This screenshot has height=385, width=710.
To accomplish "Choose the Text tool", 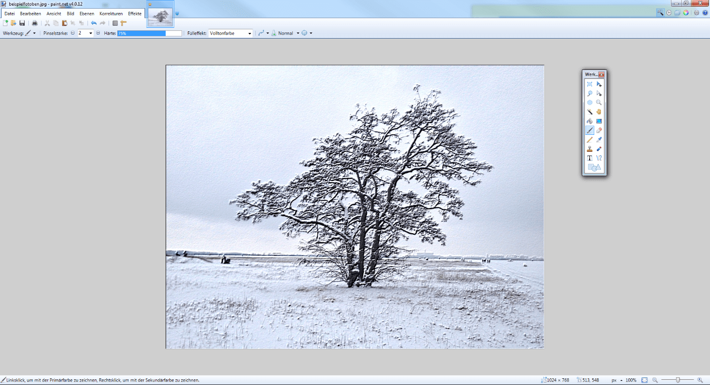I will click(590, 158).
